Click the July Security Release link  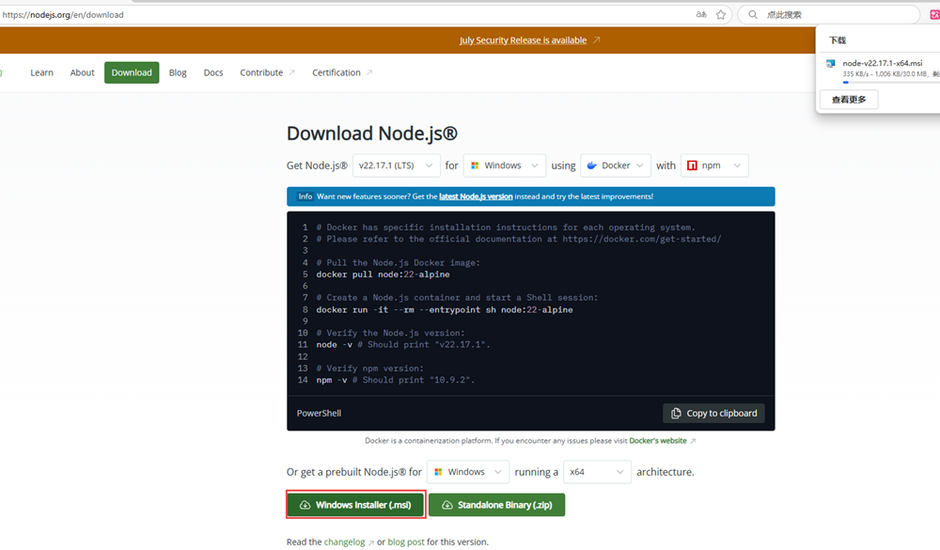click(x=523, y=40)
